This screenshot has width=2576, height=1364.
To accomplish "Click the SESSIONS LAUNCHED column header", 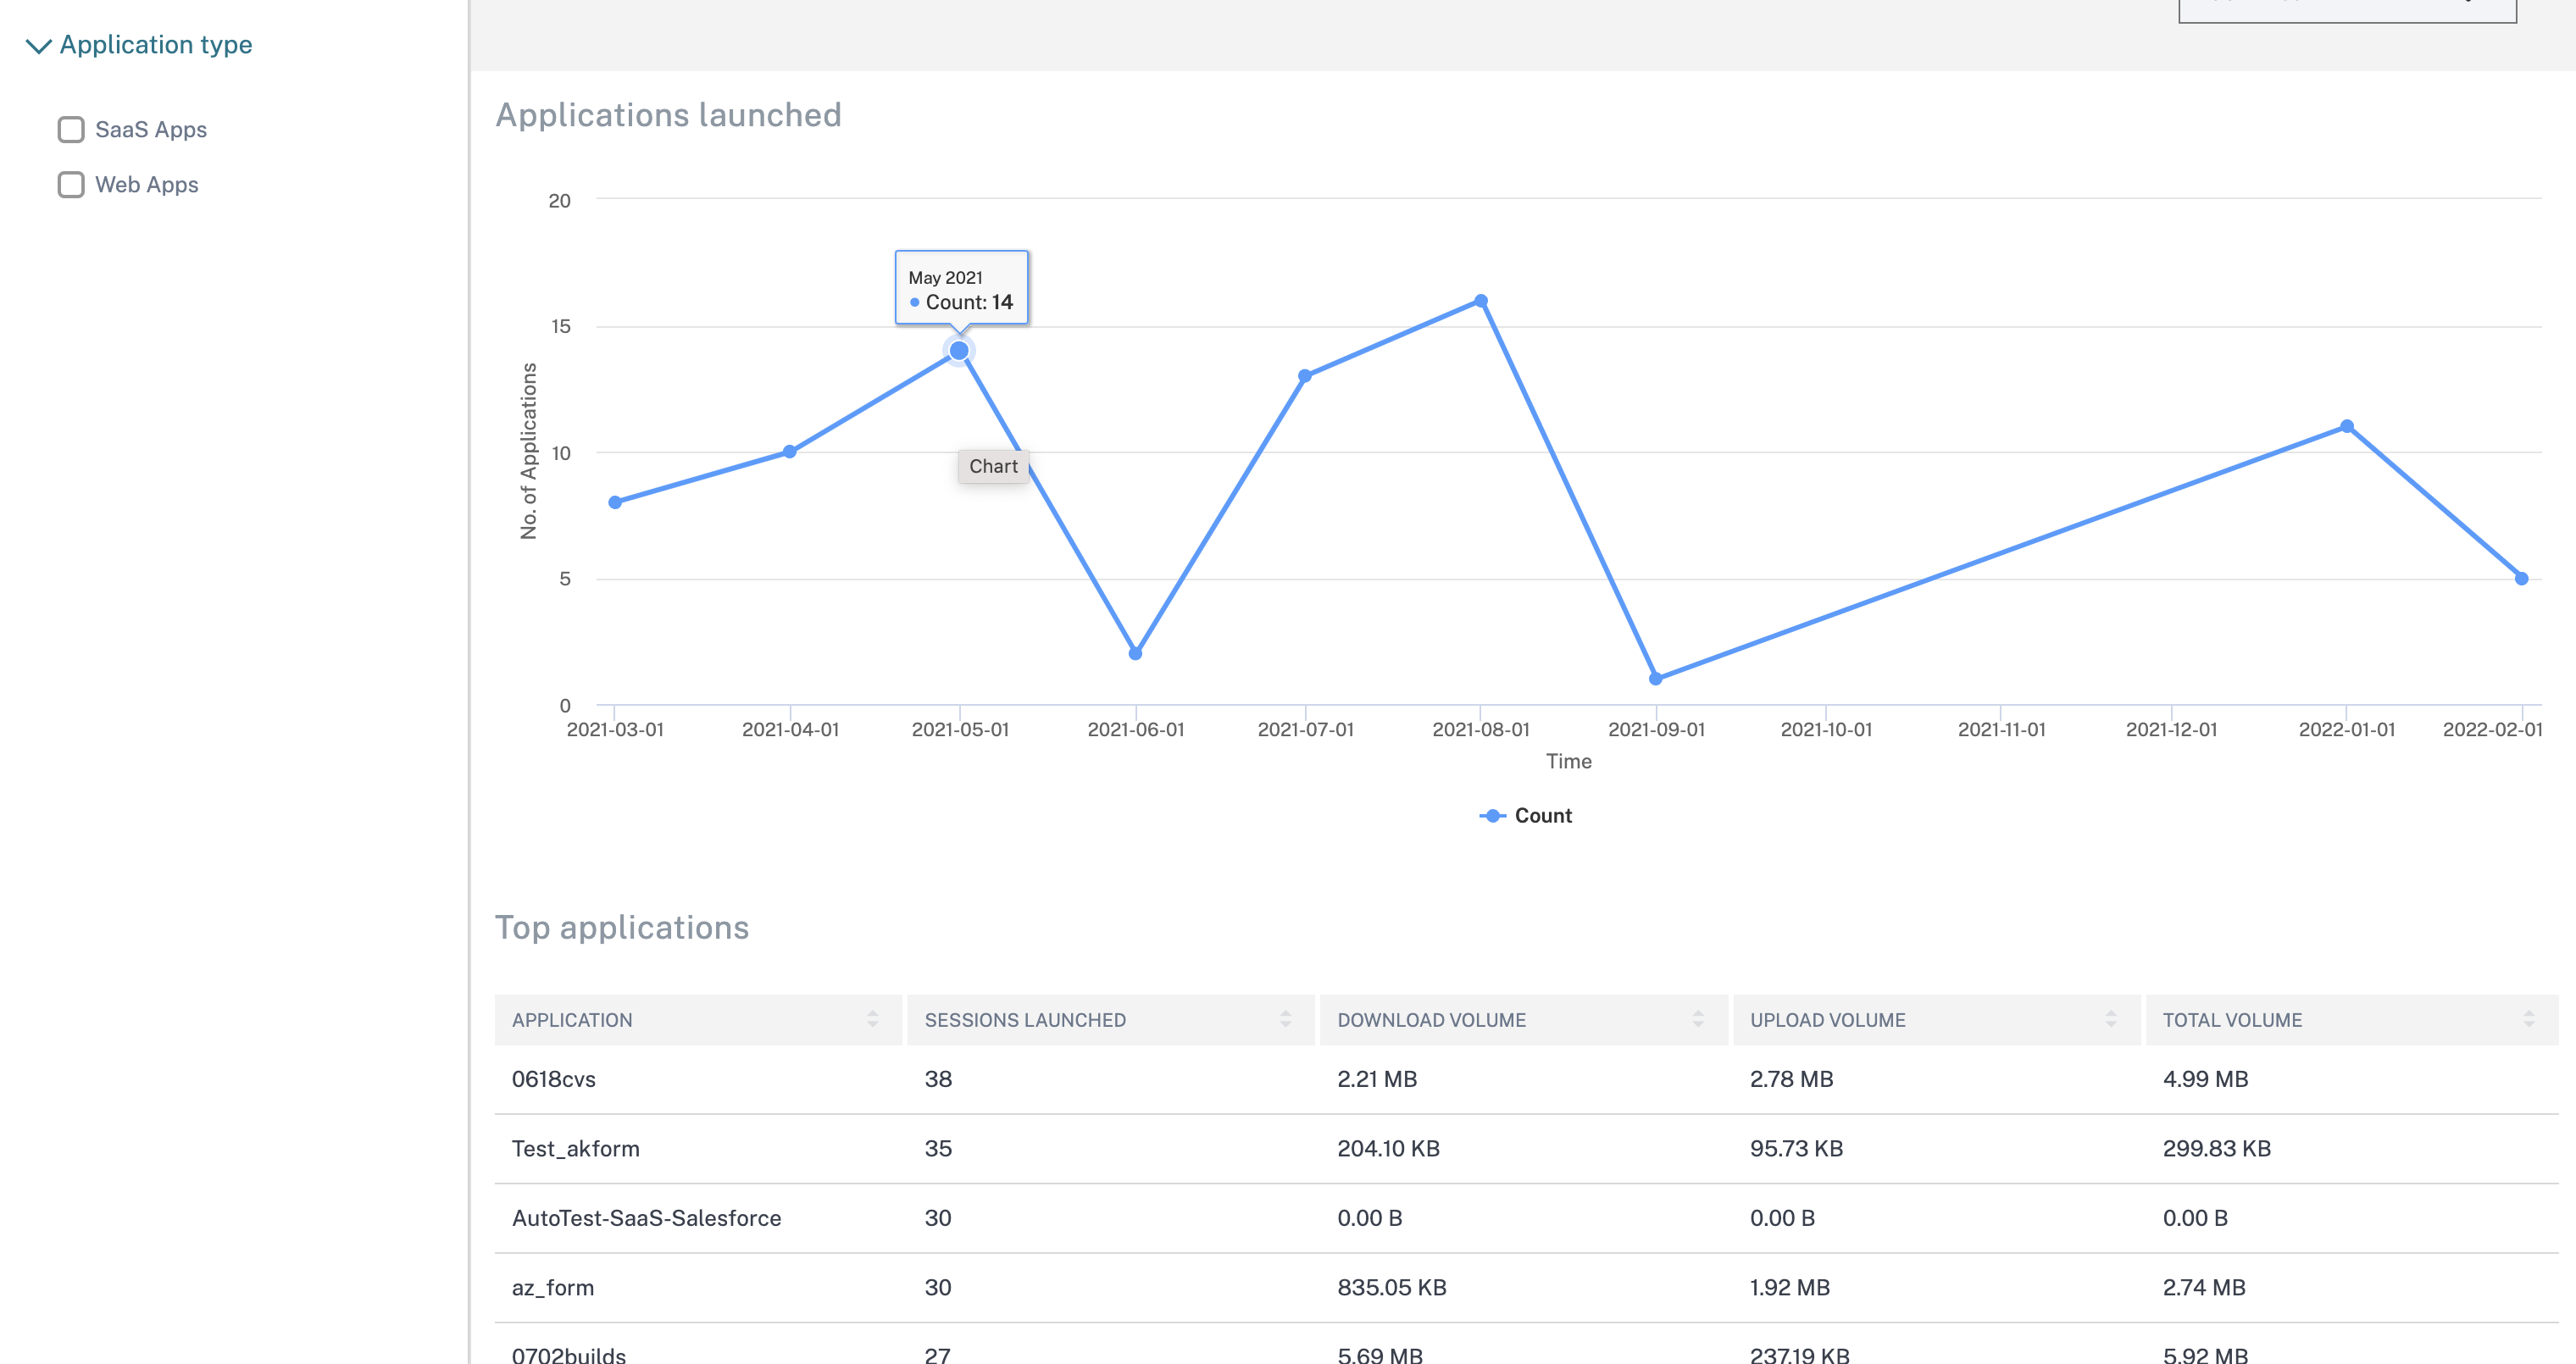I will [x=1024, y=1020].
